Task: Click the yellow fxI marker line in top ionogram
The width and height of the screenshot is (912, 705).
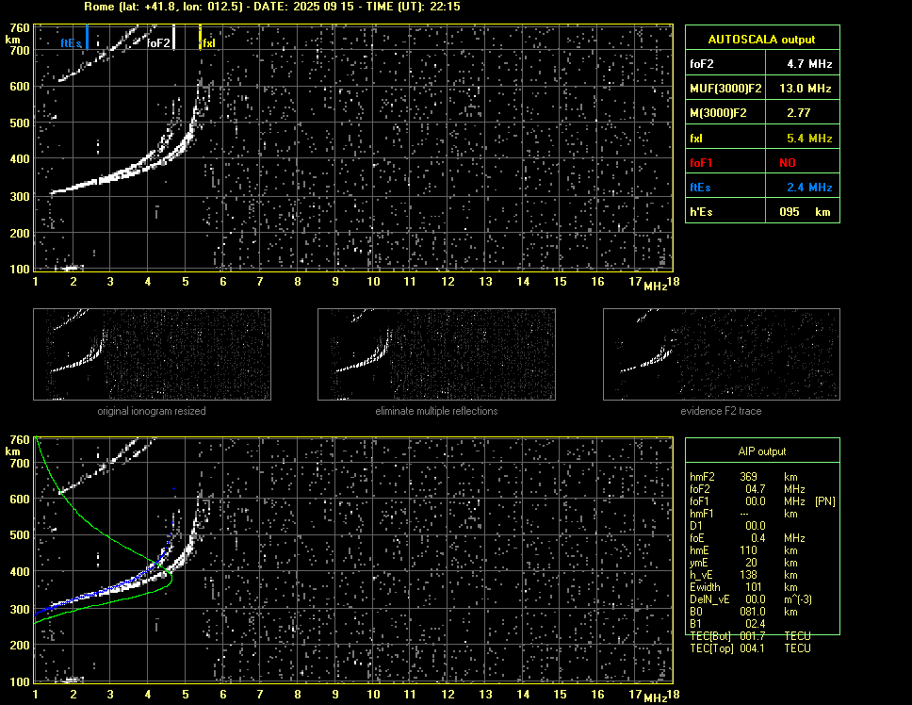Action: [200, 37]
